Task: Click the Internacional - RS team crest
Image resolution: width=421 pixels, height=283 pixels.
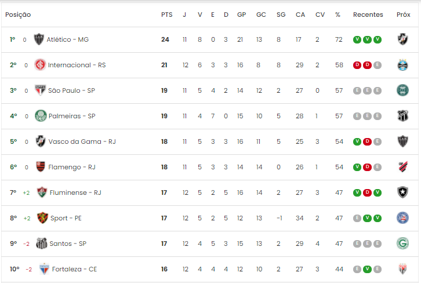Action: [40, 65]
